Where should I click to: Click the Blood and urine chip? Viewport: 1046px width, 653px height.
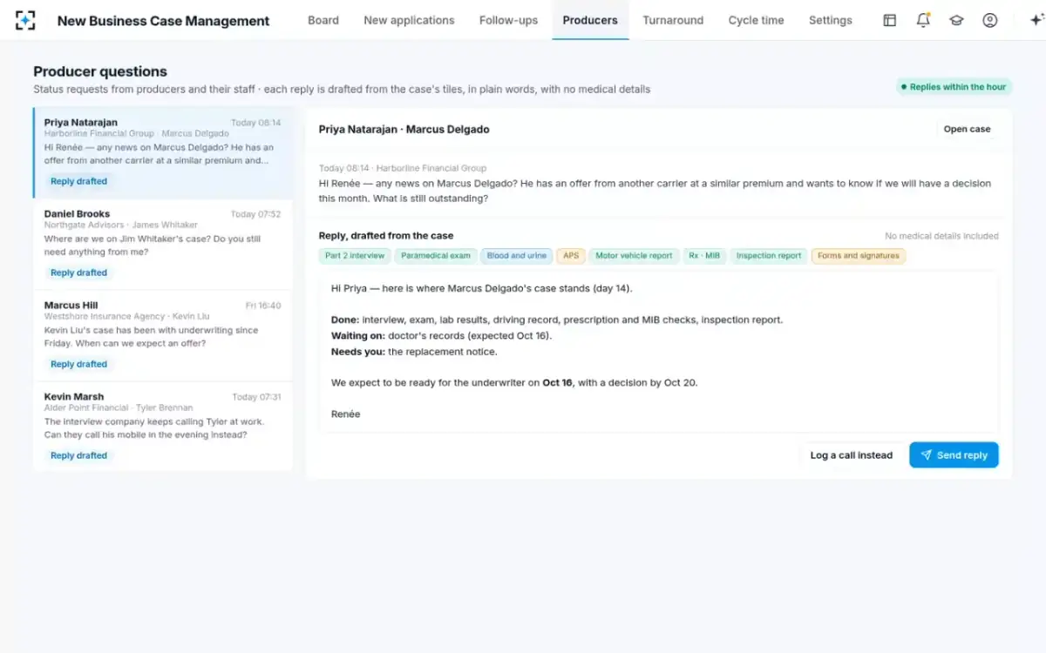[x=517, y=256]
